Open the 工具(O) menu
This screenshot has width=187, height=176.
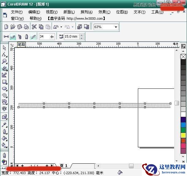(157, 12)
